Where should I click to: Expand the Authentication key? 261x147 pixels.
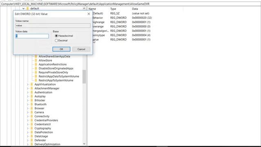tap(28, 92)
